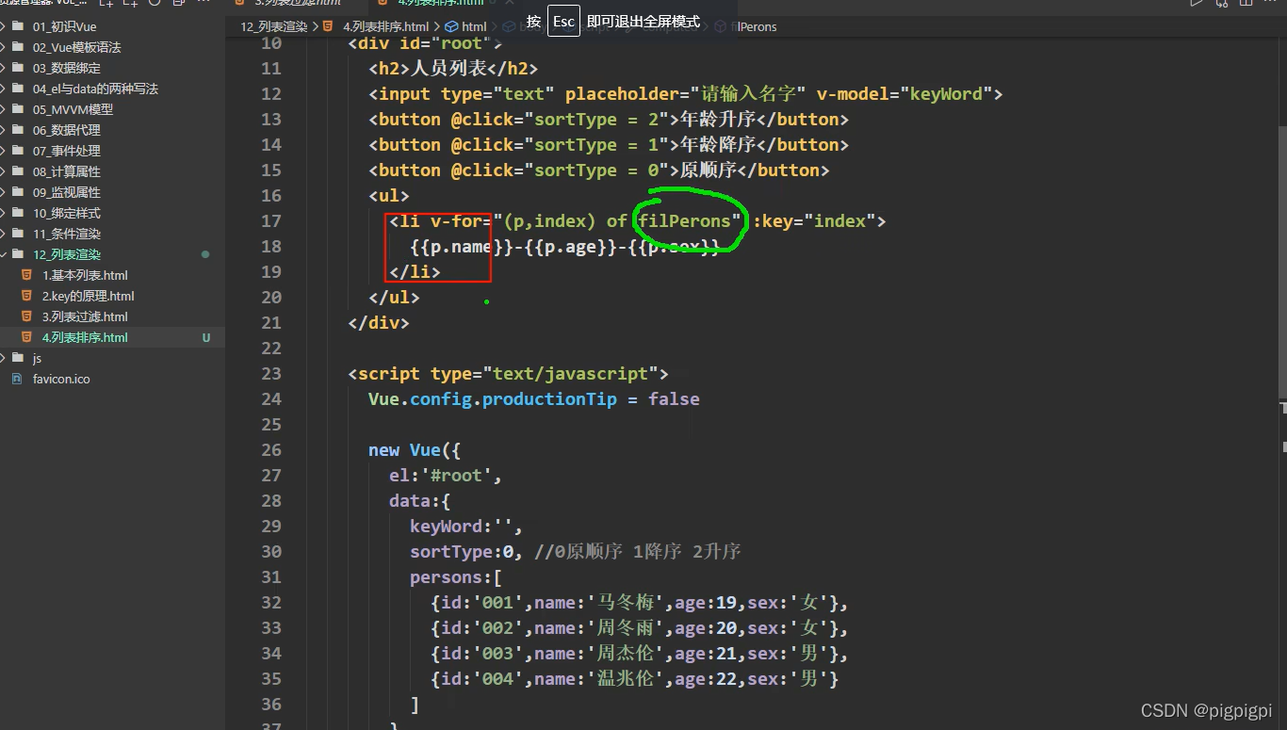This screenshot has height=730, width=1287.
Task: Expand the 02_Vue模板语法 folder arrow
Action: 3,47
